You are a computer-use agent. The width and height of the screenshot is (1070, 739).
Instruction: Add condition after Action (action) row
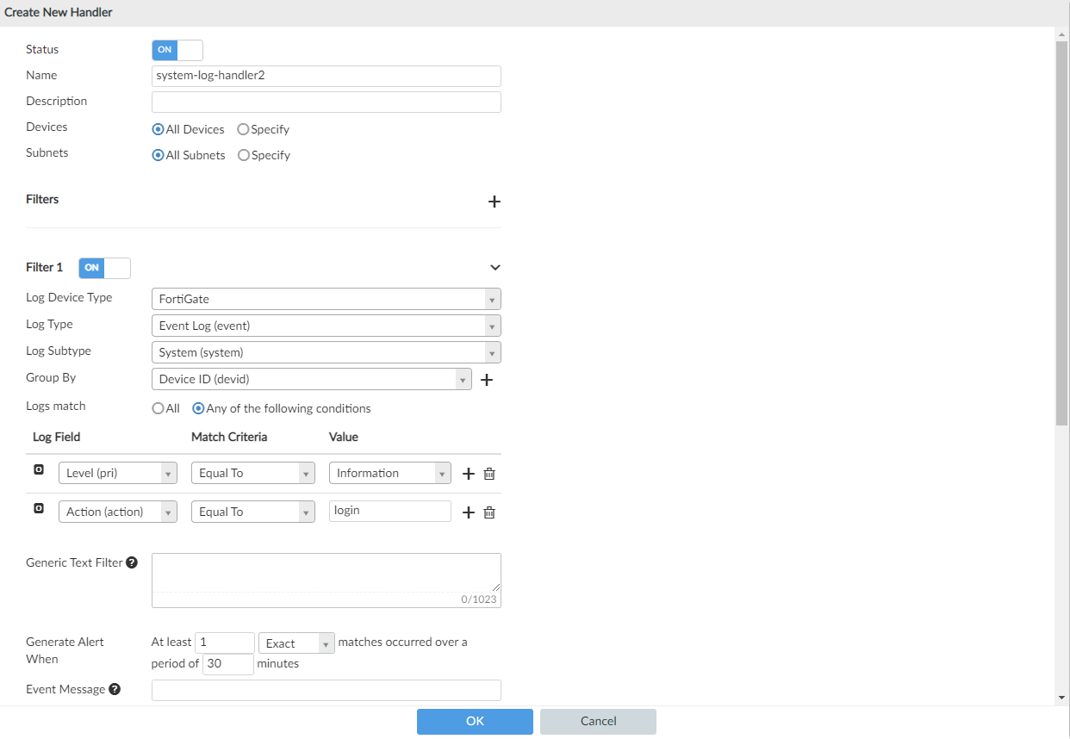click(469, 512)
